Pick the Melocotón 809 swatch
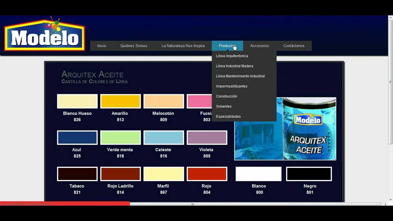 tap(164, 101)
